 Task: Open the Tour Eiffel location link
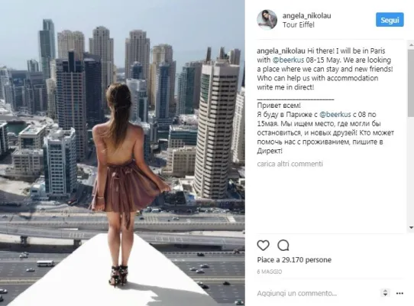[x=299, y=24]
